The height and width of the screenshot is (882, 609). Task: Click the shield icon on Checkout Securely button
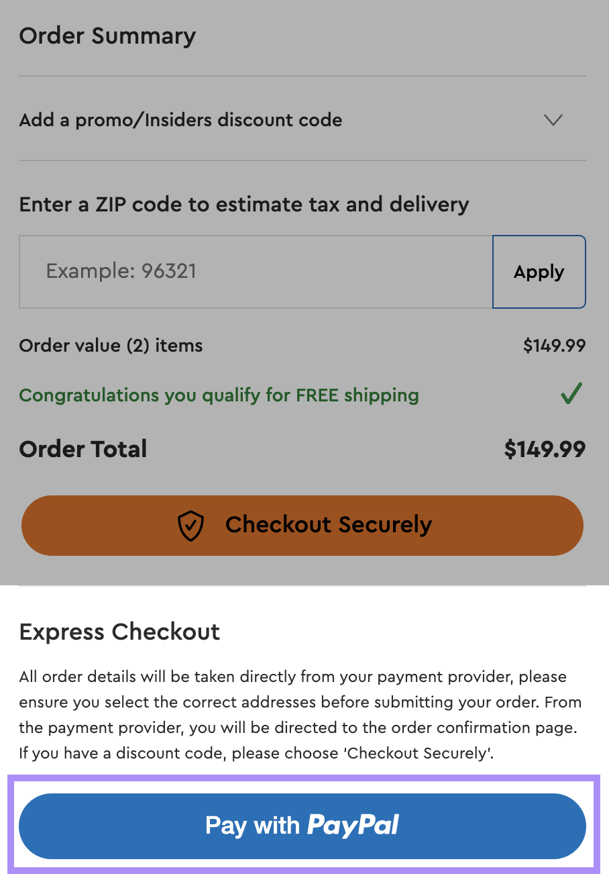point(191,526)
